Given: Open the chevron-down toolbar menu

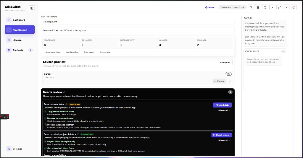Looking at the screenshot, I should (272, 7).
